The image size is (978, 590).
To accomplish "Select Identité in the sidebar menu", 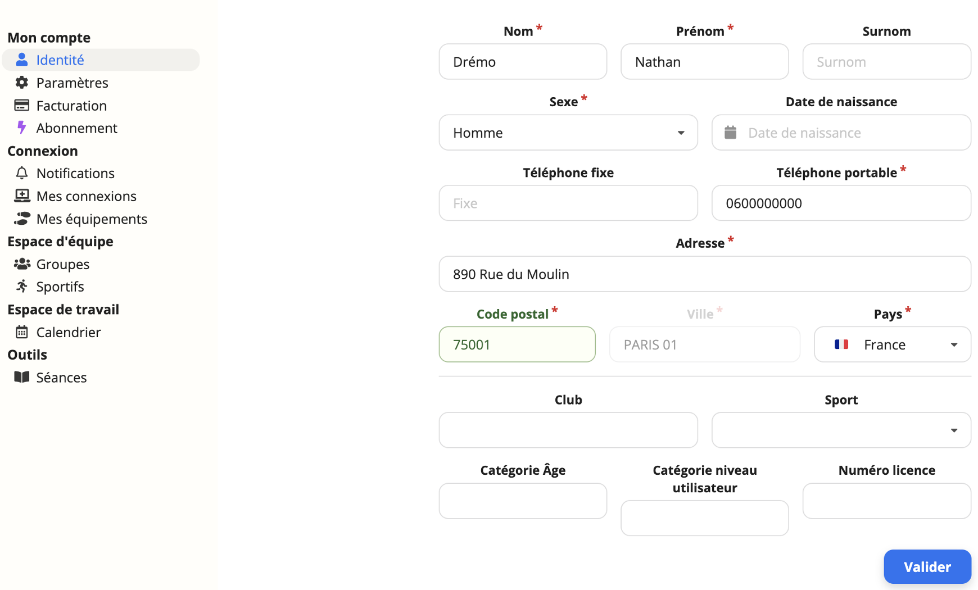I will 60,60.
